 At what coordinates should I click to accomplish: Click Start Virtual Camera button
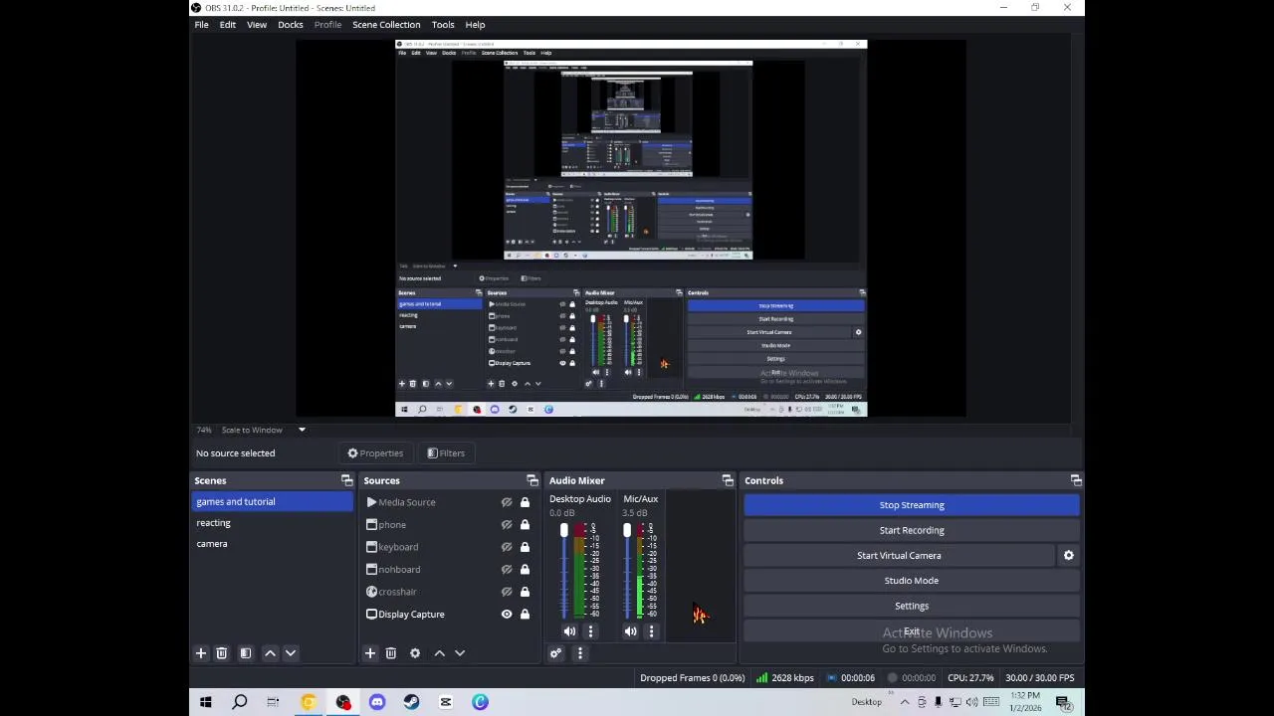899,556
